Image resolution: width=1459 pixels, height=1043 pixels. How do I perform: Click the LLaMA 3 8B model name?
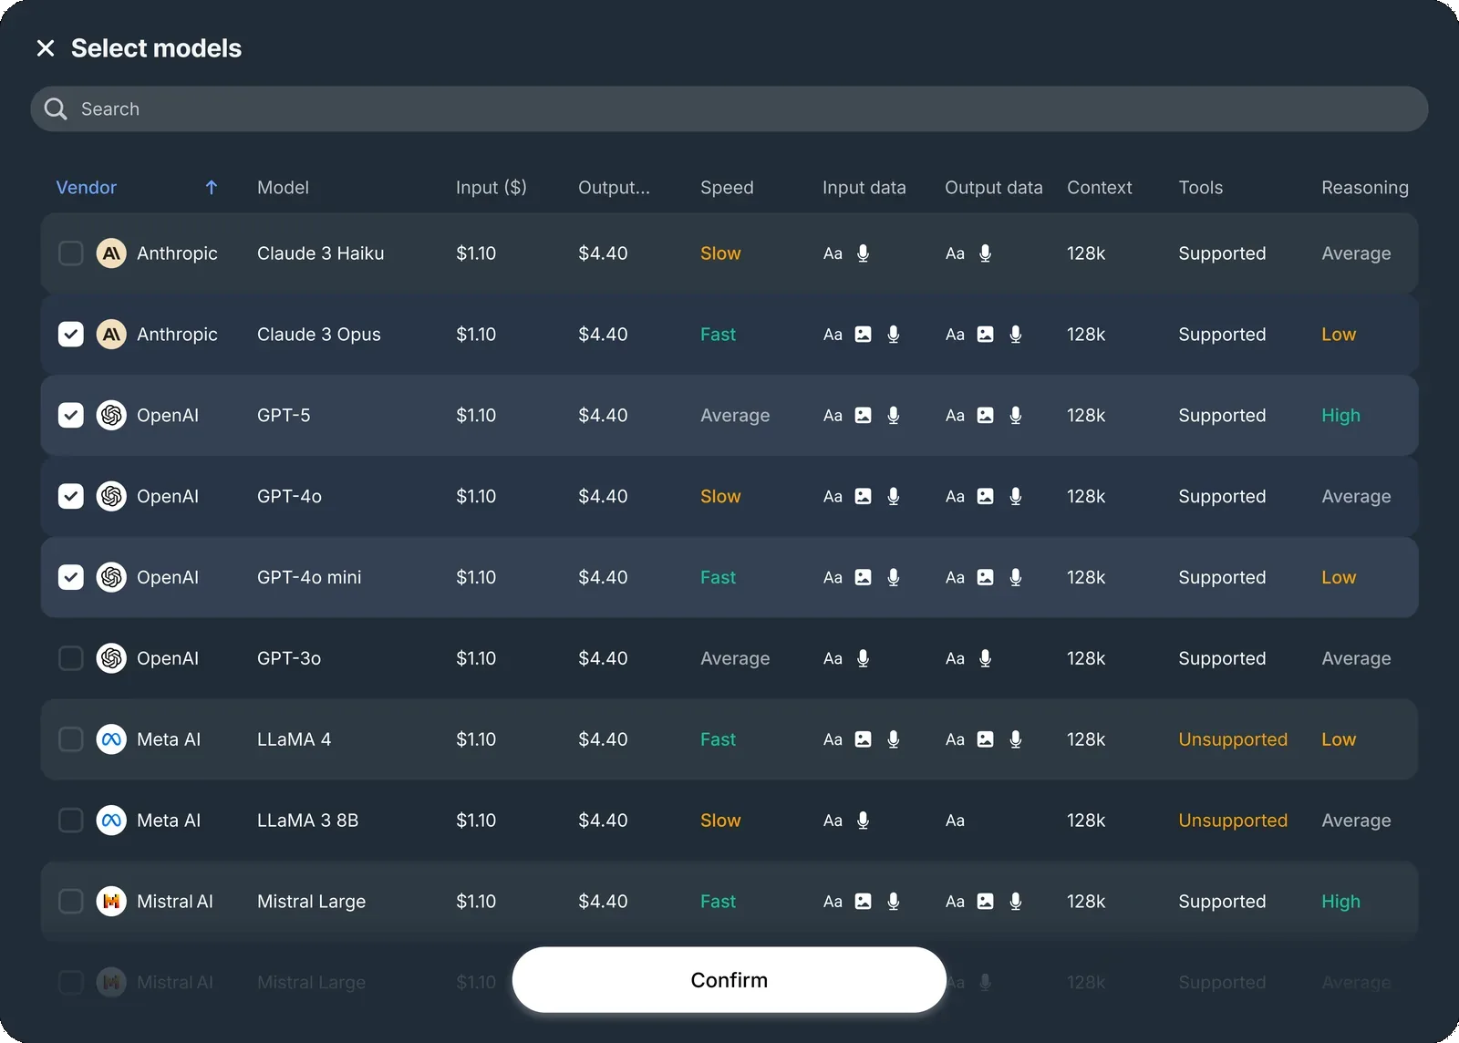click(308, 821)
